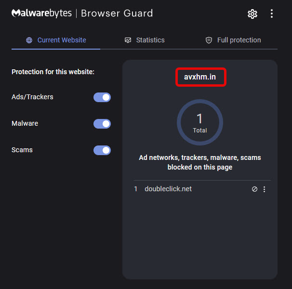
Task: Toggle Ads/Trackers protection off
Action: click(x=102, y=97)
